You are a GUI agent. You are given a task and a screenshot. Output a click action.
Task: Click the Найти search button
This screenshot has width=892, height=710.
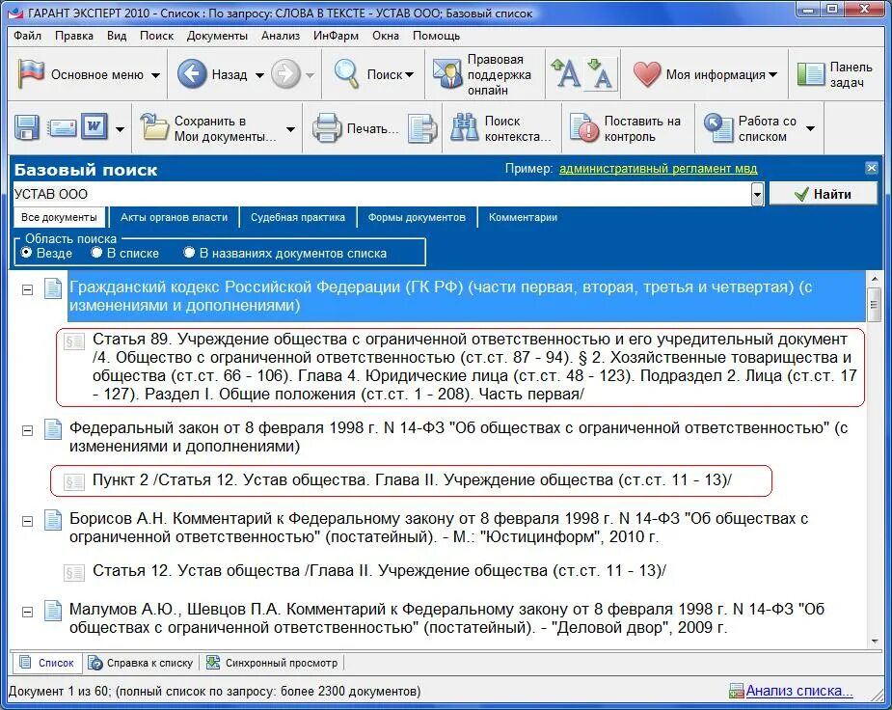pyautogui.click(x=824, y=194)
